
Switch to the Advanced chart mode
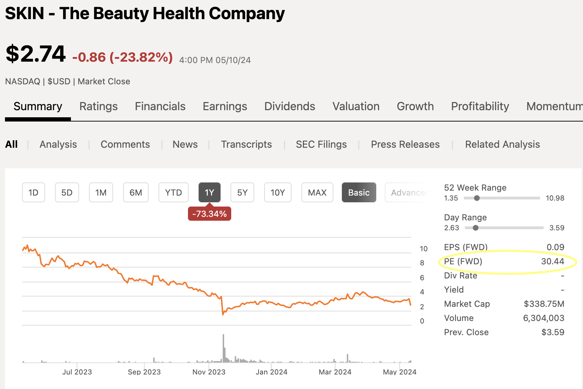pyautogui.click(x=408, y=192)
